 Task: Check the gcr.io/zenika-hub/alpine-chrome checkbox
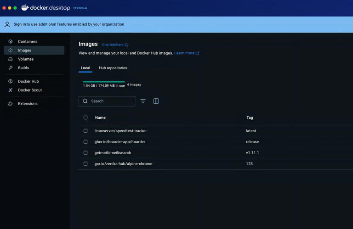coord(85,164)
